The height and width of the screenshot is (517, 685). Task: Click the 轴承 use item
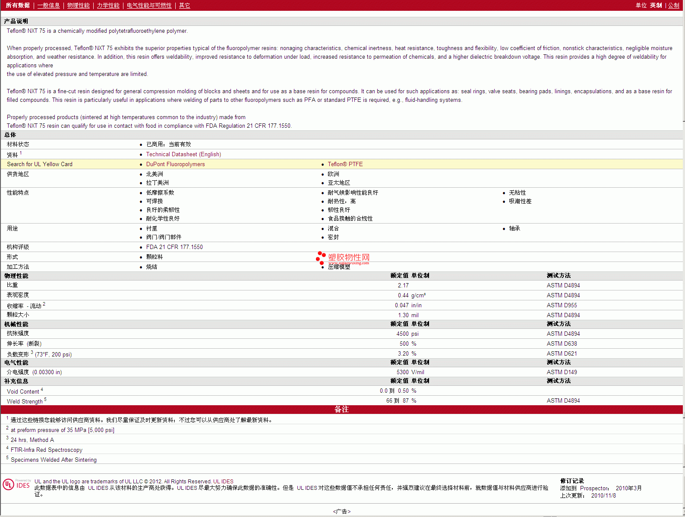coord(515,228)
